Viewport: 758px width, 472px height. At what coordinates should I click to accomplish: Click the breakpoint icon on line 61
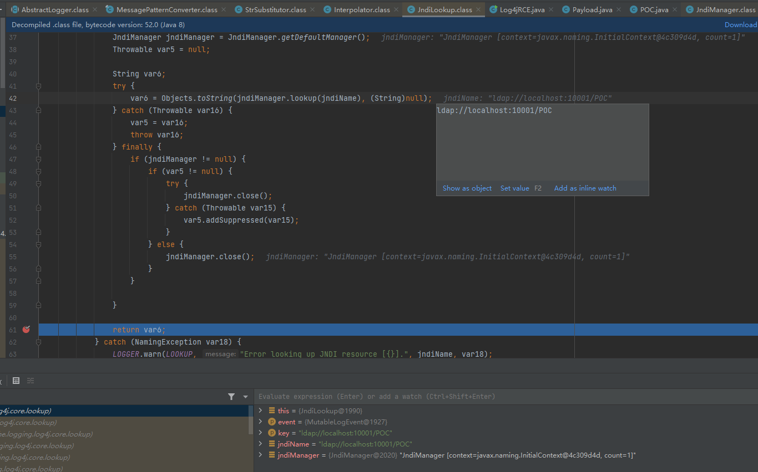tap(26, 330)
